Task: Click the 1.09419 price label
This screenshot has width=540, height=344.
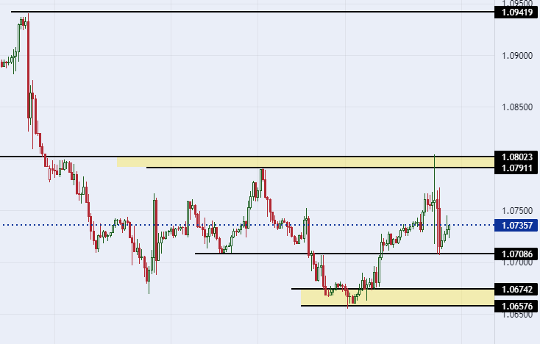Action: pyautogui.click(x=516, y=12)
